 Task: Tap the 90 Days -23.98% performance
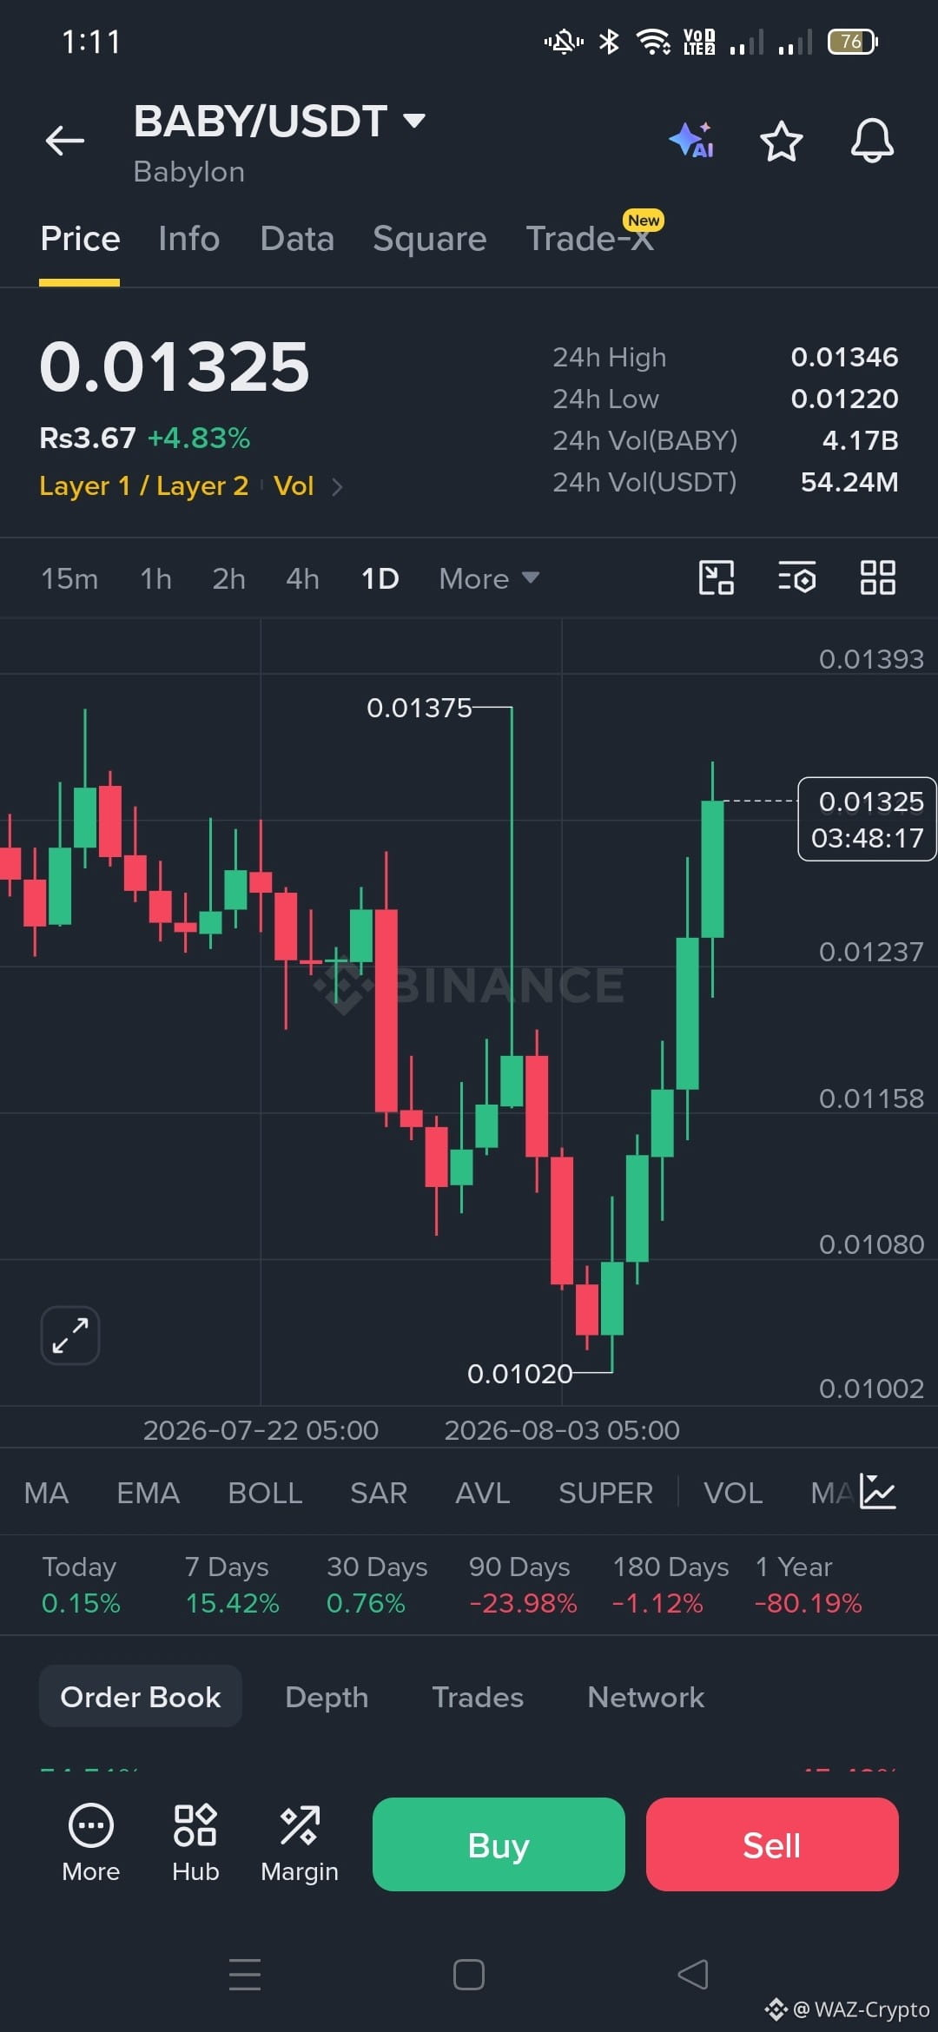pos(523,1585)
